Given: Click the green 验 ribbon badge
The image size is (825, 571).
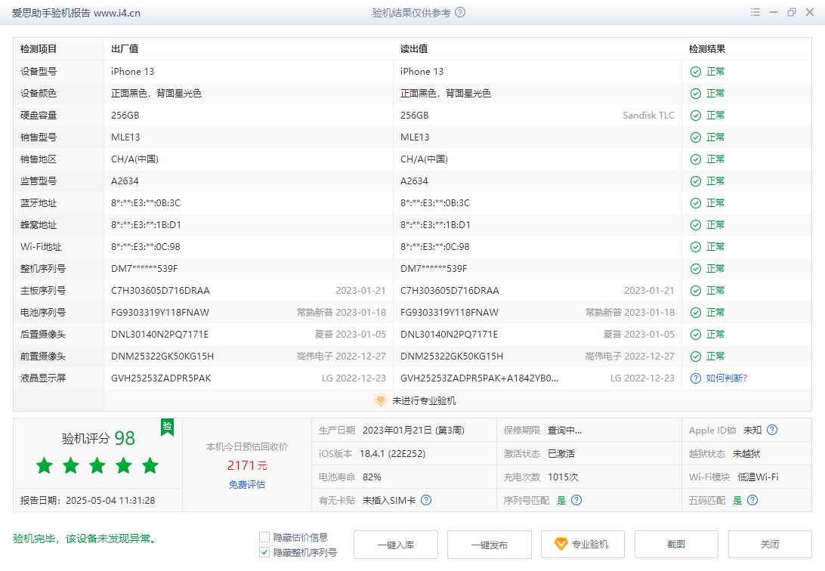Looking at the screenshot, I should pos(167,427).
